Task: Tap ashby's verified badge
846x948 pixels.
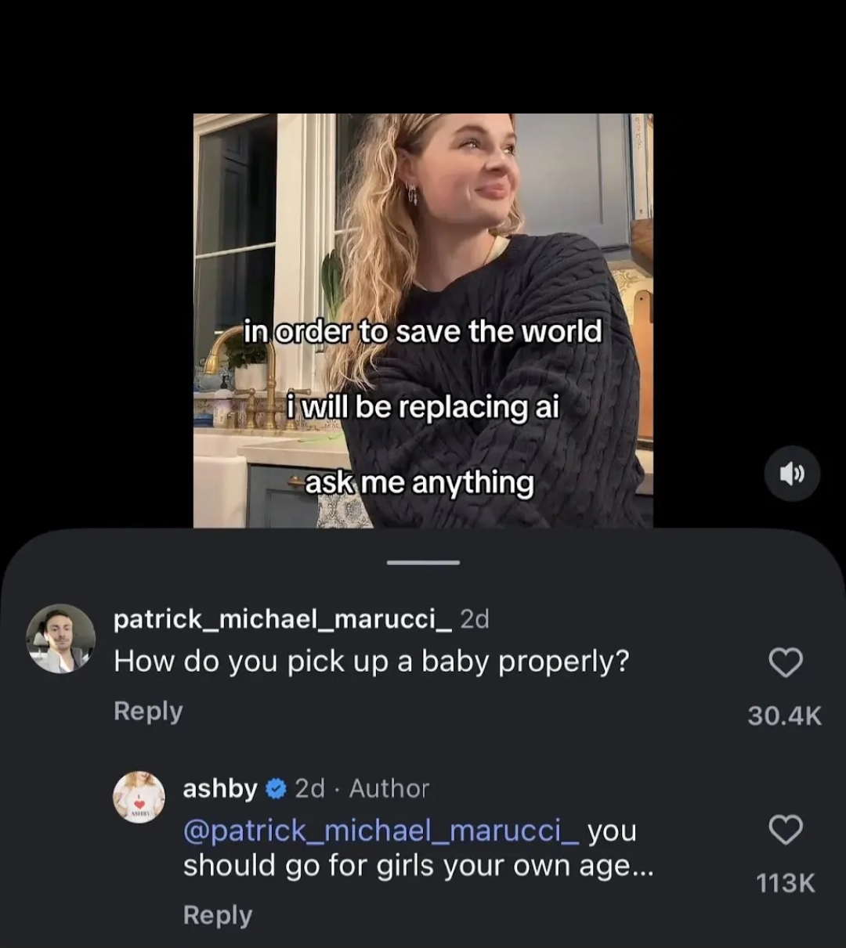Action: [276, 789]
